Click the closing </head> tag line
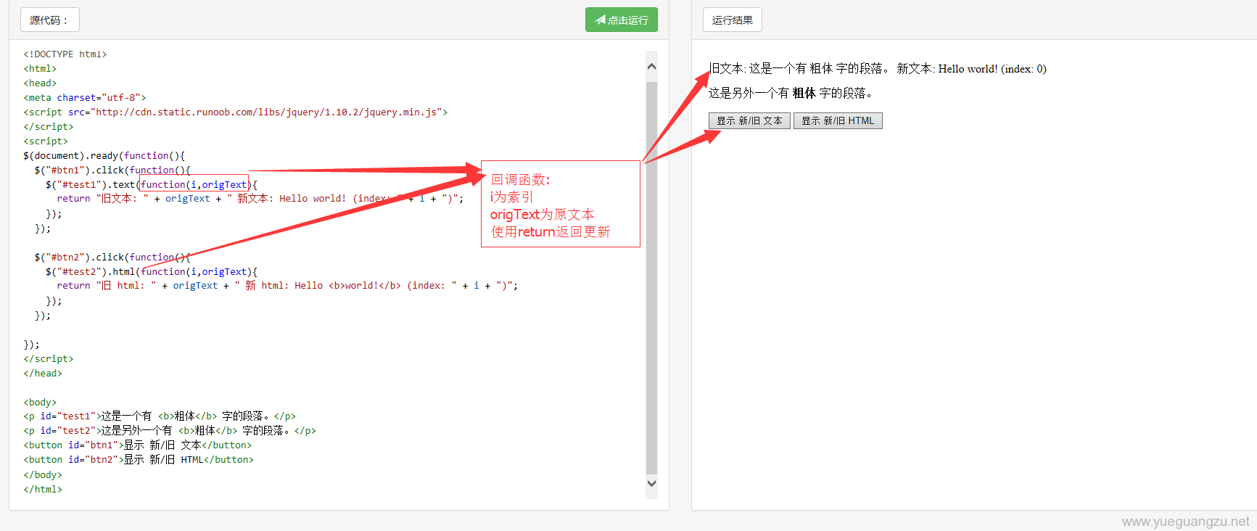Viewport: 1257px width, 531px height. point(43,373)
